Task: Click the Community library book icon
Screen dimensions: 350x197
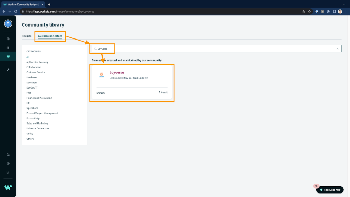Action: 8,56
